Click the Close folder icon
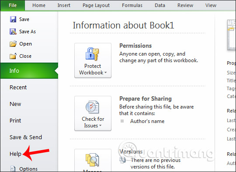This screenshot has height=172, width=236. (x=13, y=56)
